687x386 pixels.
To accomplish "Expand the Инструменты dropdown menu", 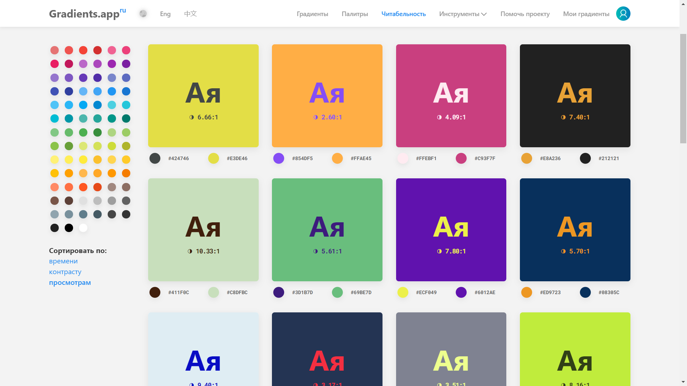I will pyautogui.click(x=459, y=14).
